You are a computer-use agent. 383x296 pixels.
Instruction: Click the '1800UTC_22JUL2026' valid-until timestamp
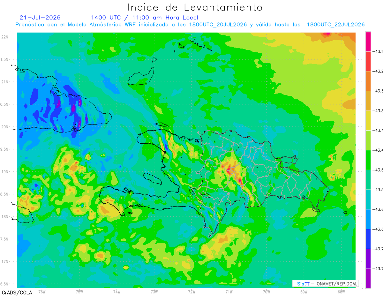point(336,25)
